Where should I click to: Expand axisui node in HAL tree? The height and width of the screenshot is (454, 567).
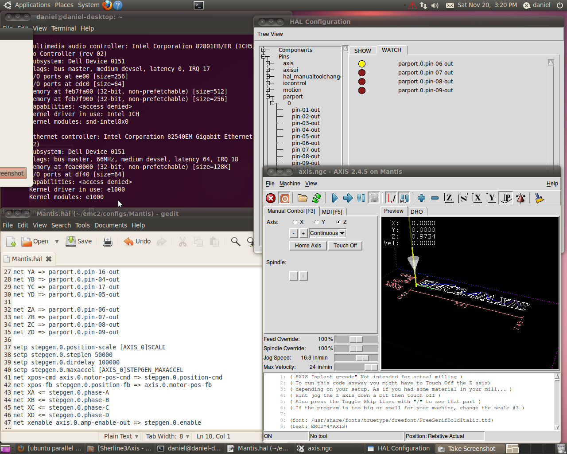click(268, 70)
